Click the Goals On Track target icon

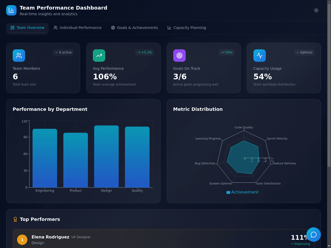pyautogui.click(x=179, y=56)
